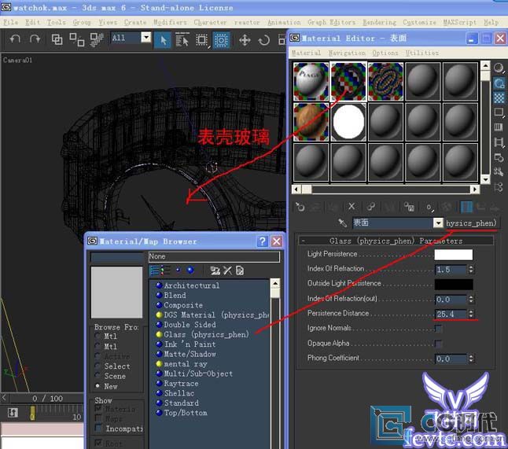The image size is (508, 449).
Task: Click Delete From Library icon in browser
Action: (227, 271)
